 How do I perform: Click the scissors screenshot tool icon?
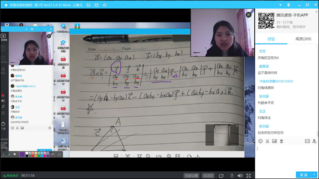[268, 141]
